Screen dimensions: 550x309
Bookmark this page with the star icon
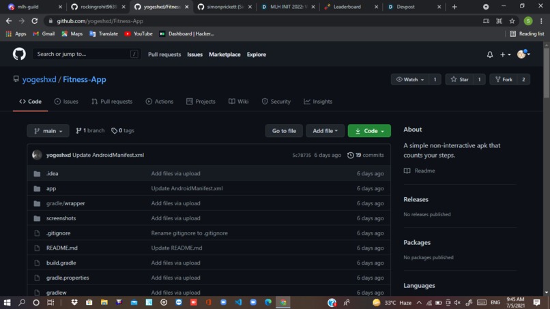click(512, 21)
